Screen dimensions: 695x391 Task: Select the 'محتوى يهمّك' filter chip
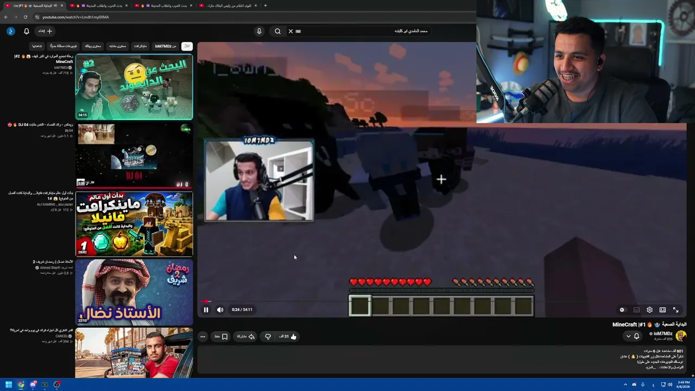pyautogui.click(x=93, y=46)
